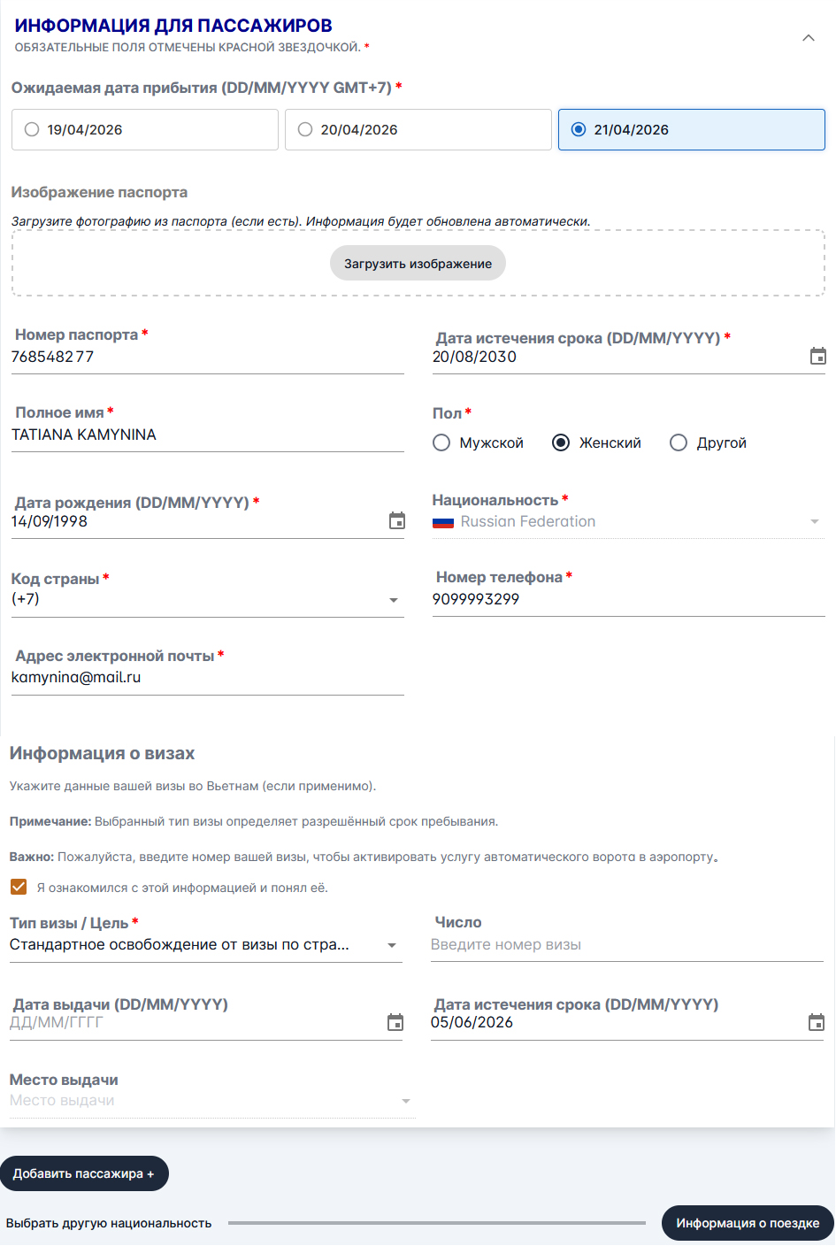836x1246 pixels.
Task: Click the Номер телефона input field
Action: tap(628, 598)
